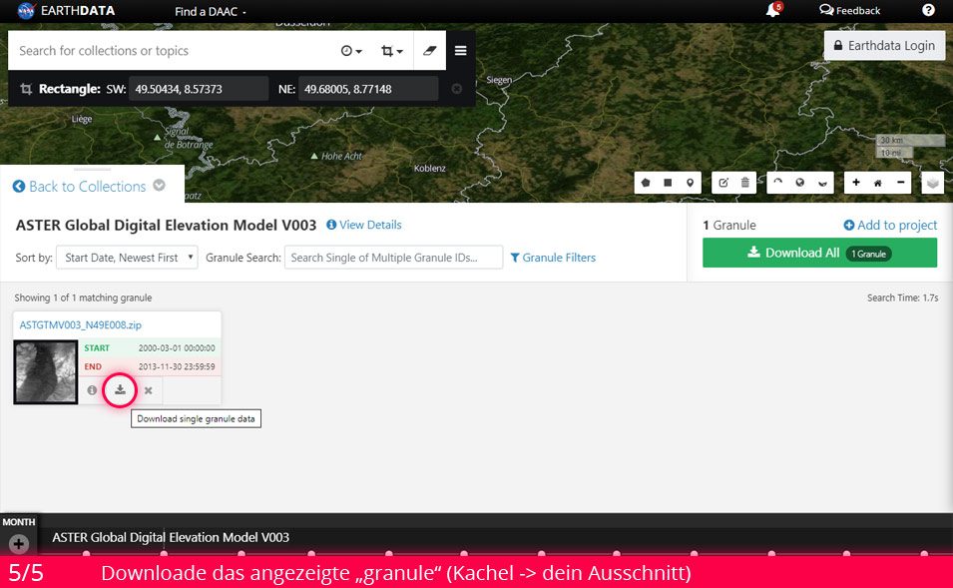Open the spatial crop filter dropdown
This screenshot has height=588, width=953.
pos(391,51)
